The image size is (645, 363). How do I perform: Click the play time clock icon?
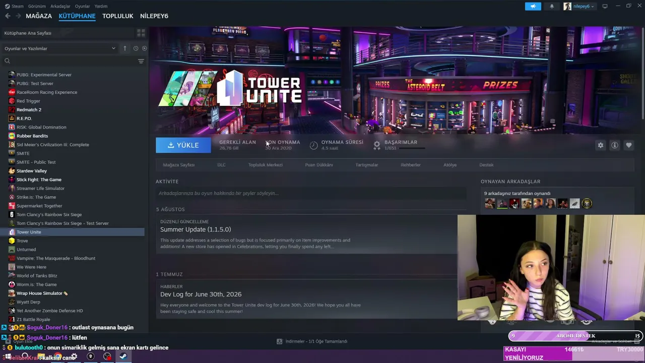point(313,145)
